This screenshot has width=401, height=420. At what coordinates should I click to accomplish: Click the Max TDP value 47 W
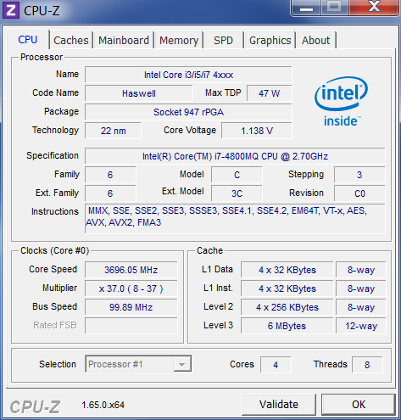click(270, 93)
